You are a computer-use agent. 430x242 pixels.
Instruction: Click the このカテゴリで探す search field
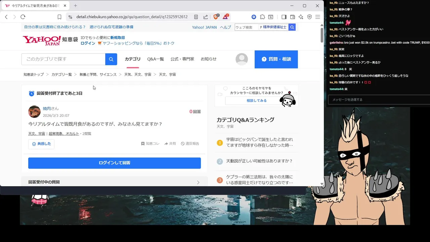pos(63,59)
